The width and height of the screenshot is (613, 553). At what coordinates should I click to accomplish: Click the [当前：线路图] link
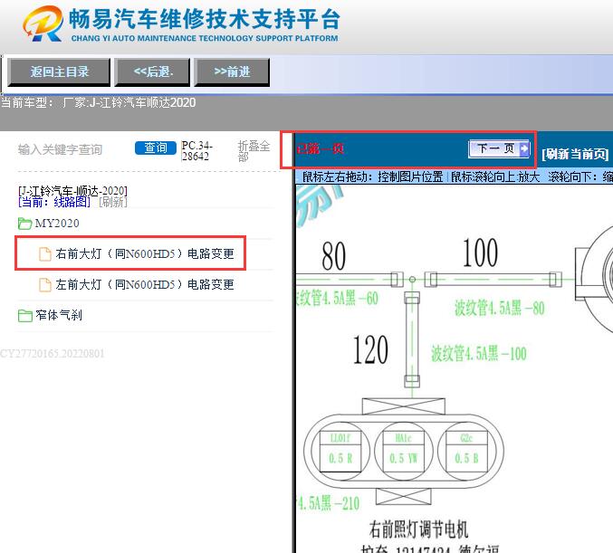point(54,202)
